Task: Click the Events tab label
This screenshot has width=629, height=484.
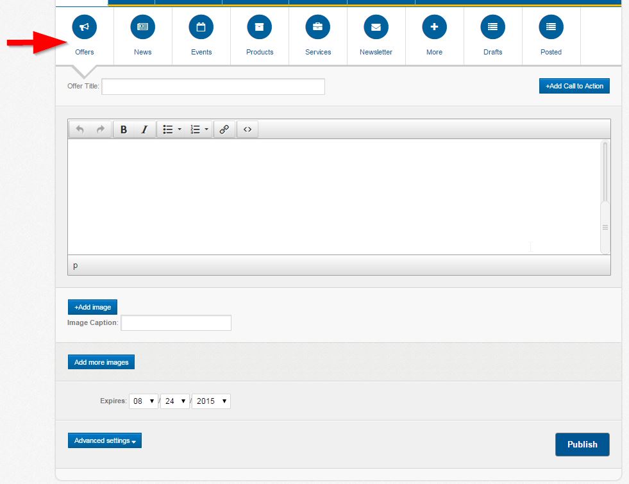Action: 201,52
